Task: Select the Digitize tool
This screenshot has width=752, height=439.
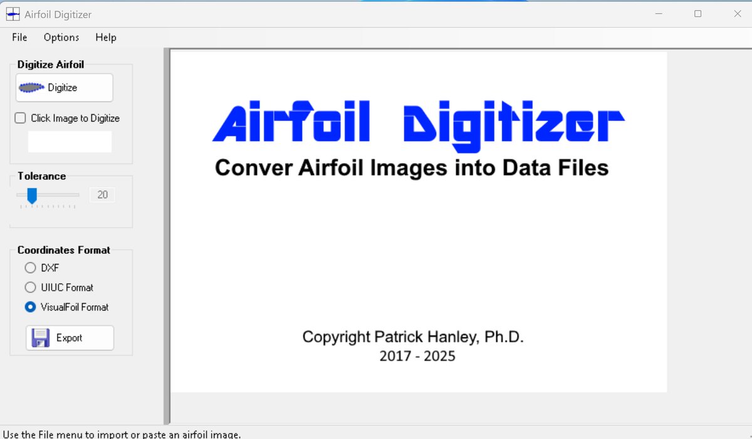Action: tap(64, 87)
